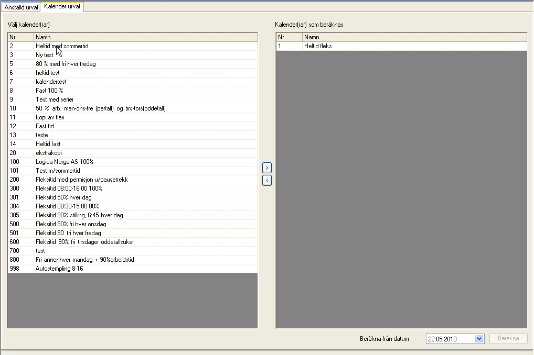This screenshot has width=534, height=355.
Task: Sort left list by Namn column header
Action: click(145, 37)
